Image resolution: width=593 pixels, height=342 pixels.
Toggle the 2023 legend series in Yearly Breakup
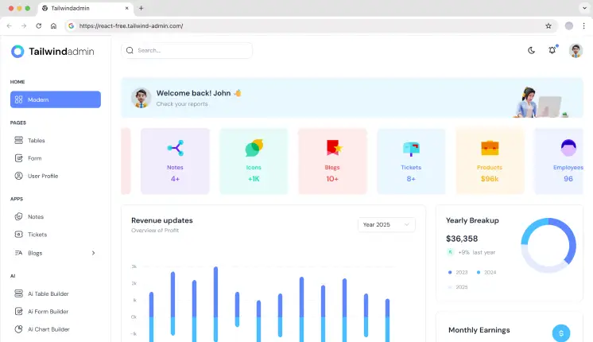tap(458, 272)
